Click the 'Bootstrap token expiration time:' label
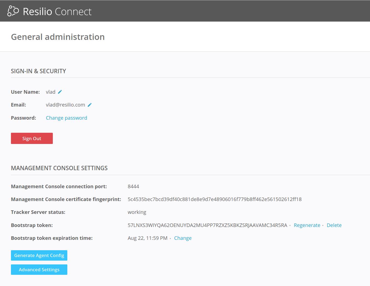The width and height of the screenshot is (370, 286). click(52, 238)
